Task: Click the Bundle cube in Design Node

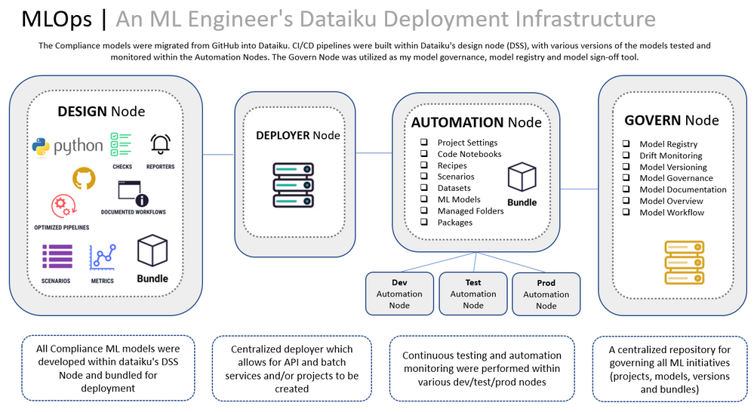Action: pos(152,250)
